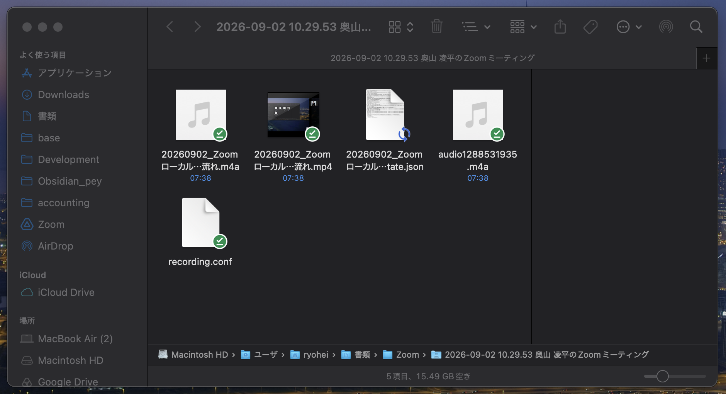Image resolution: width=726 pixels, height=394 pixels.
Task: Select the recording.conf file icon
Action: tap(201, 222)
